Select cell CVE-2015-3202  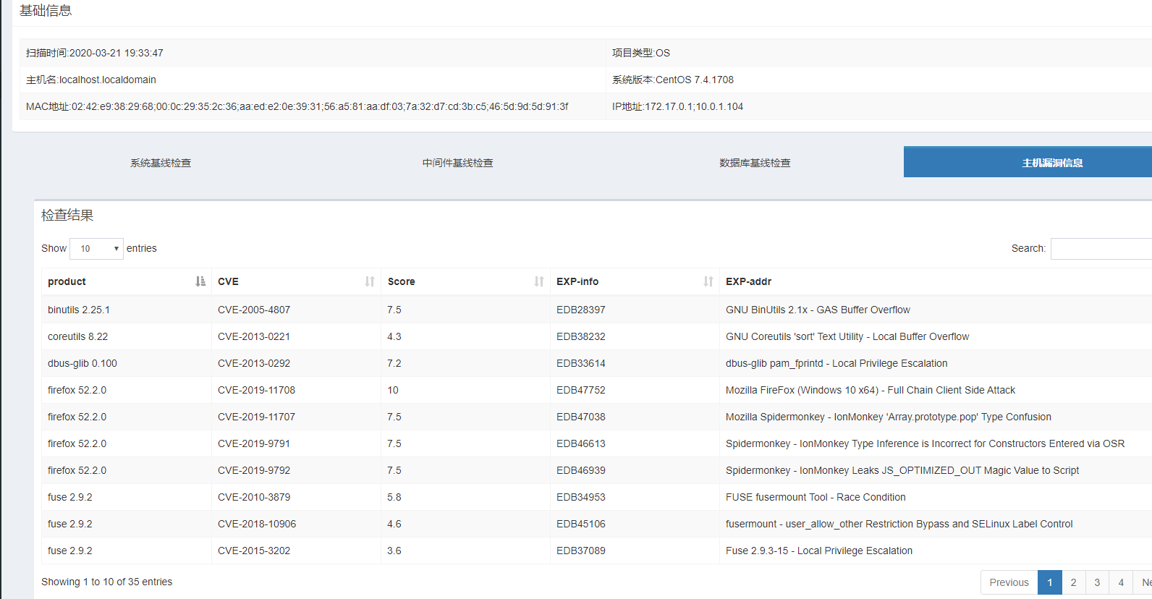tap(254, 551)
